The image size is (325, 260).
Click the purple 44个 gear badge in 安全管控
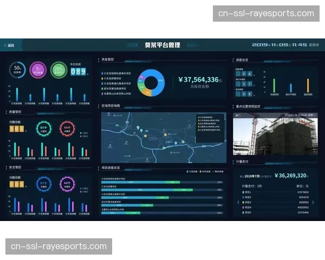click(67, 184)
